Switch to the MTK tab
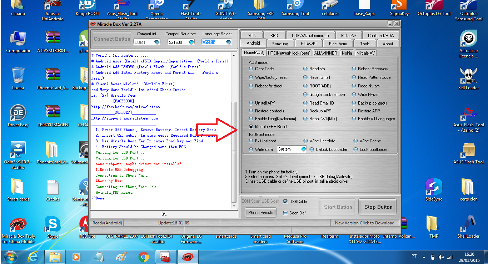 tap(252, 35)
